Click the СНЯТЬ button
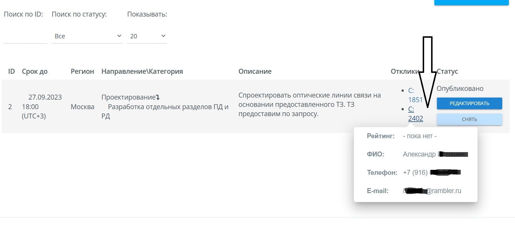 click(469, 119)
